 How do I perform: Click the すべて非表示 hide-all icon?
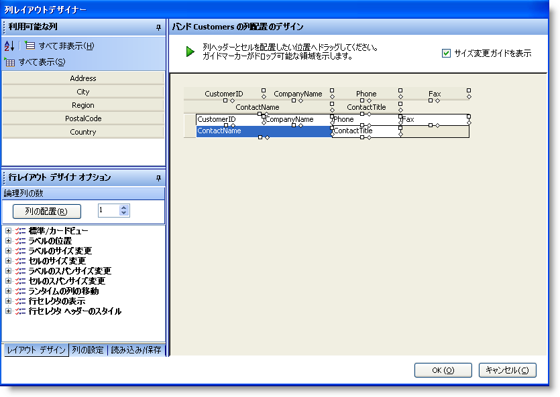coord(30,45)
